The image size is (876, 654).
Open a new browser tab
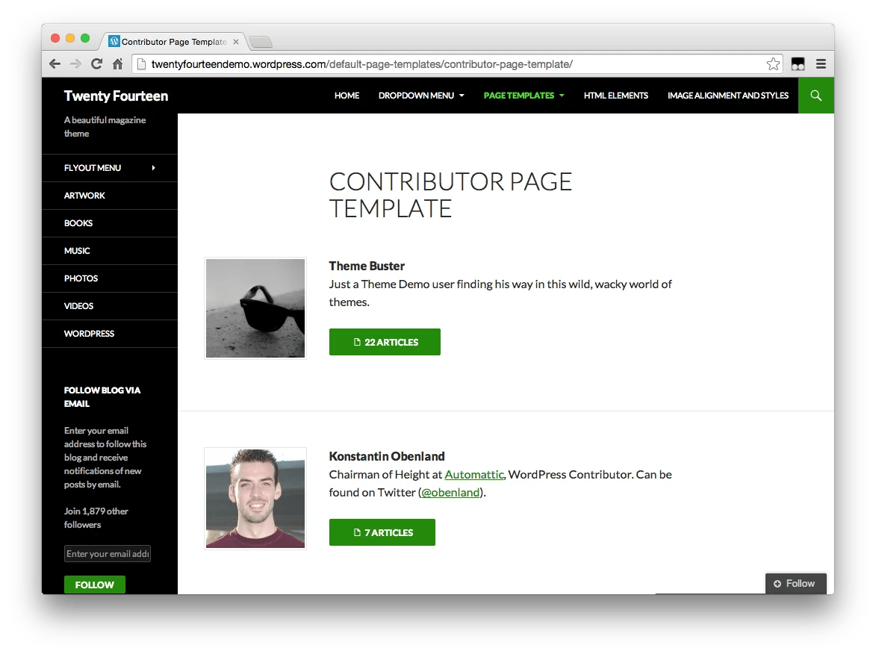coord(261,42)
